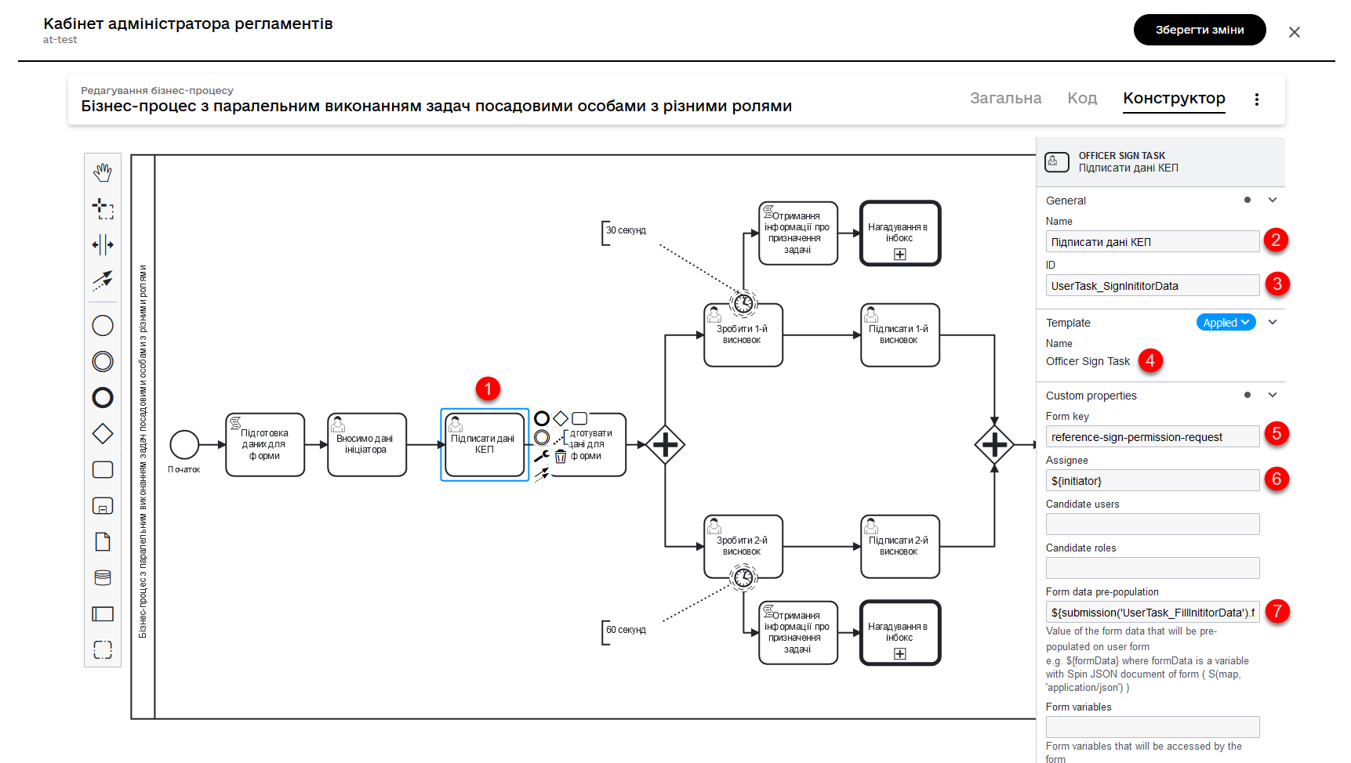Connect using sequence flow from context pad

(x=542, y=474)
